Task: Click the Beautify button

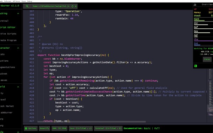Action: pyautogui.click(x=44, y=128)
